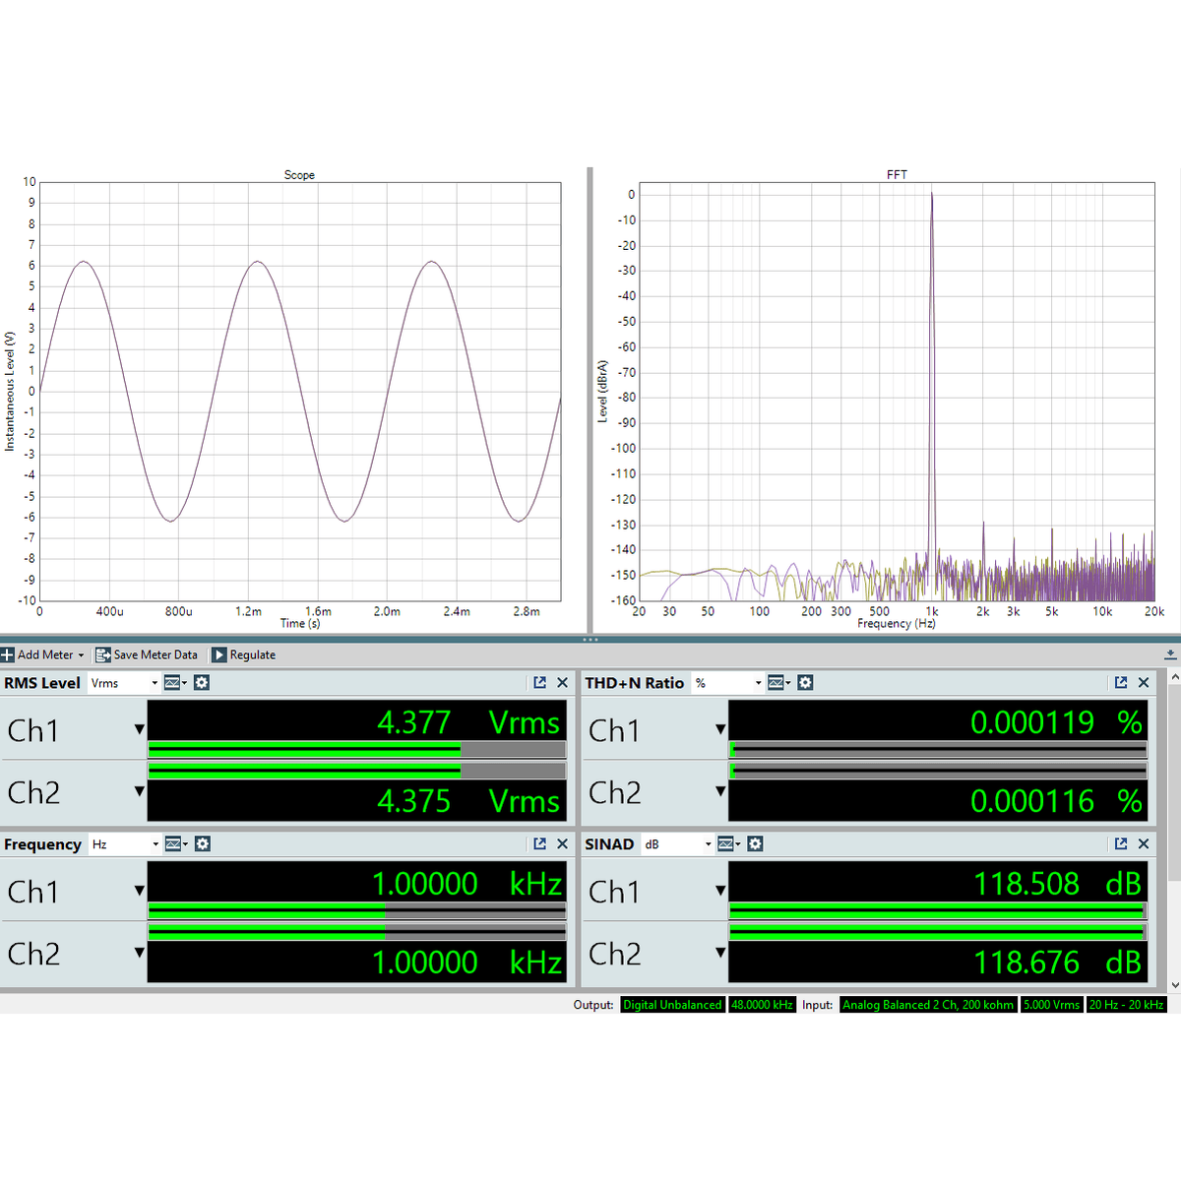Viewport: 1181px width, 1181px height.
Task: Expand SINAD Ch2 channel arrow
Action: 720,953
